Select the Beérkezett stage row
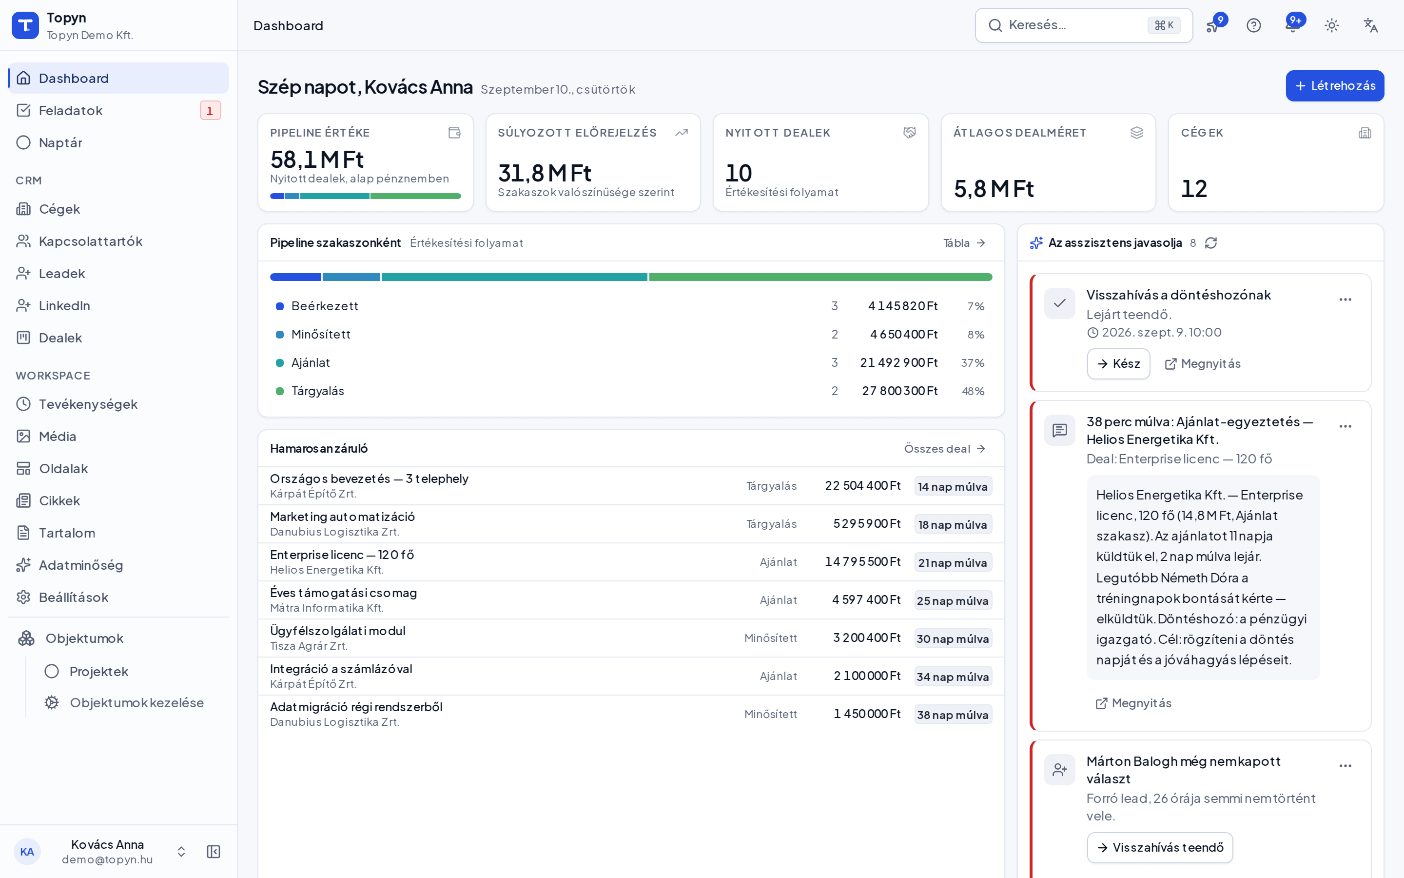This screenshot has width=1404, height=878. (x=631, y=306)
